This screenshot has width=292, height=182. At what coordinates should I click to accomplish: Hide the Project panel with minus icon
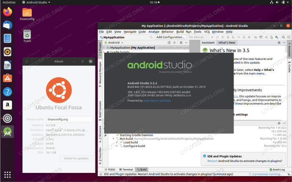click(186, 42)
